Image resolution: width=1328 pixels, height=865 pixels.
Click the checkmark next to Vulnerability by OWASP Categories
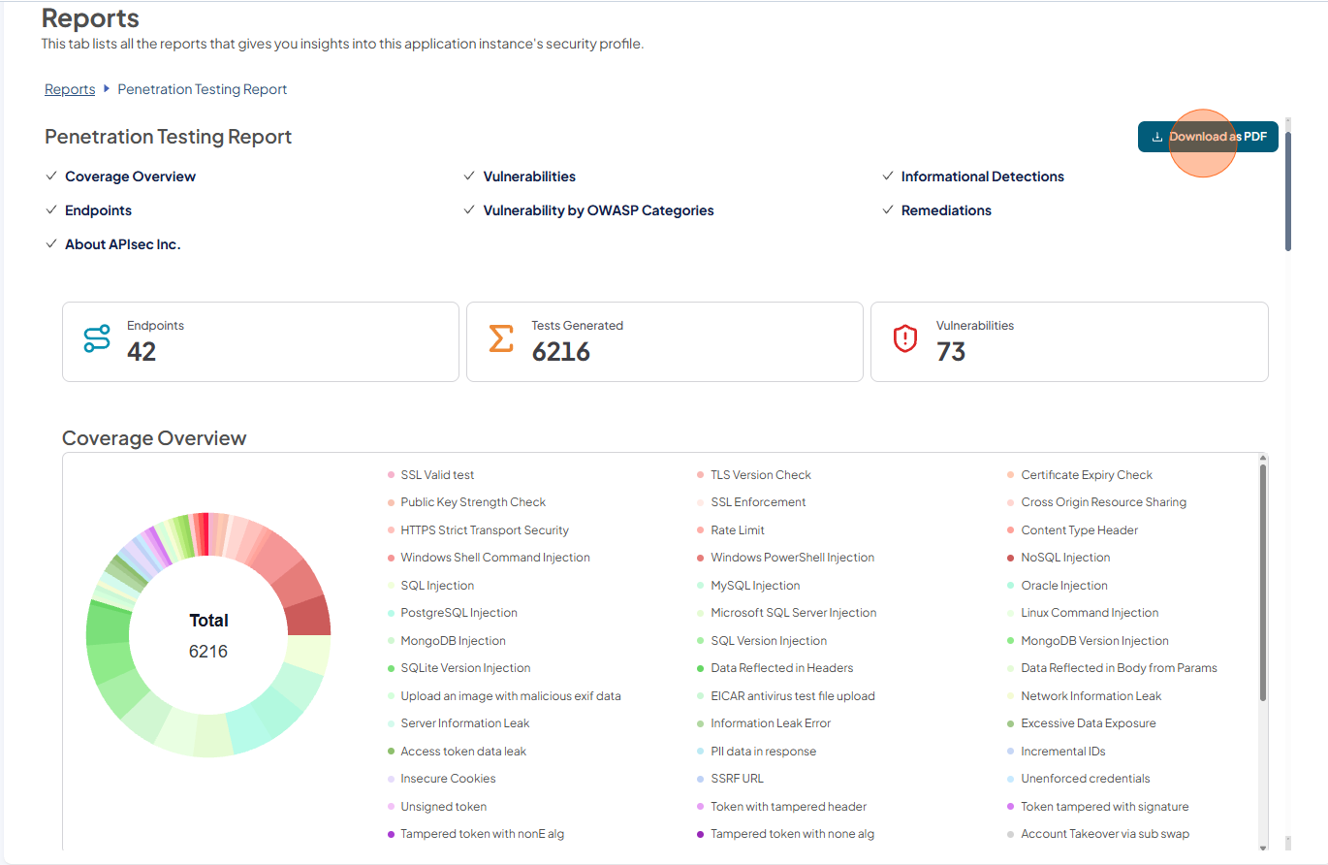(470, 210)
